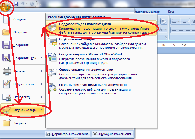Image resolution: width=195 pixels, height=139 pixels.
Task: Click the printer icon beside Печать
Action: pyautogui.click(x=7, y=71)
